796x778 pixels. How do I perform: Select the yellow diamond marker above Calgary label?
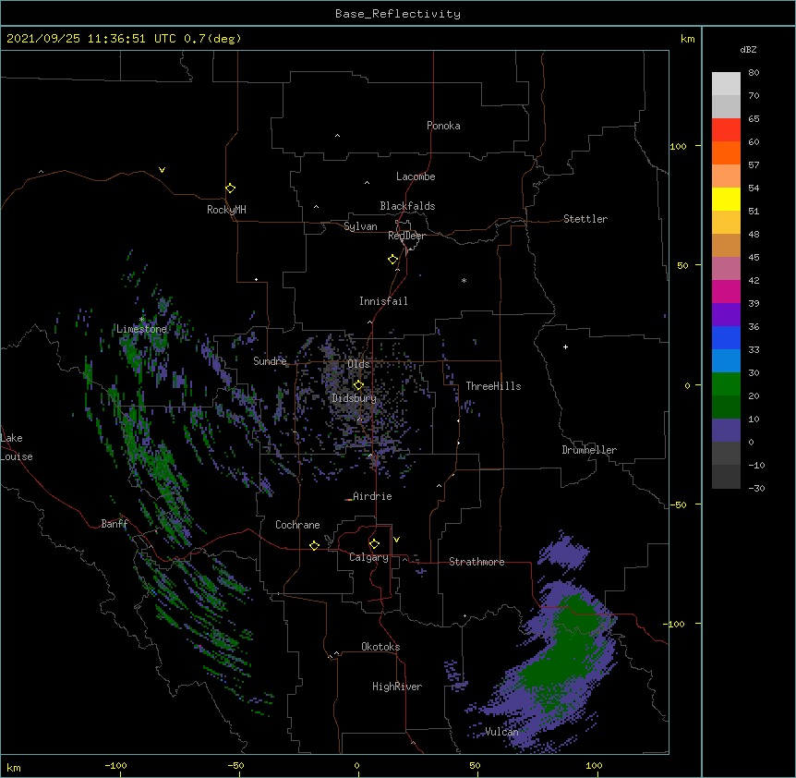click(374, 544)
